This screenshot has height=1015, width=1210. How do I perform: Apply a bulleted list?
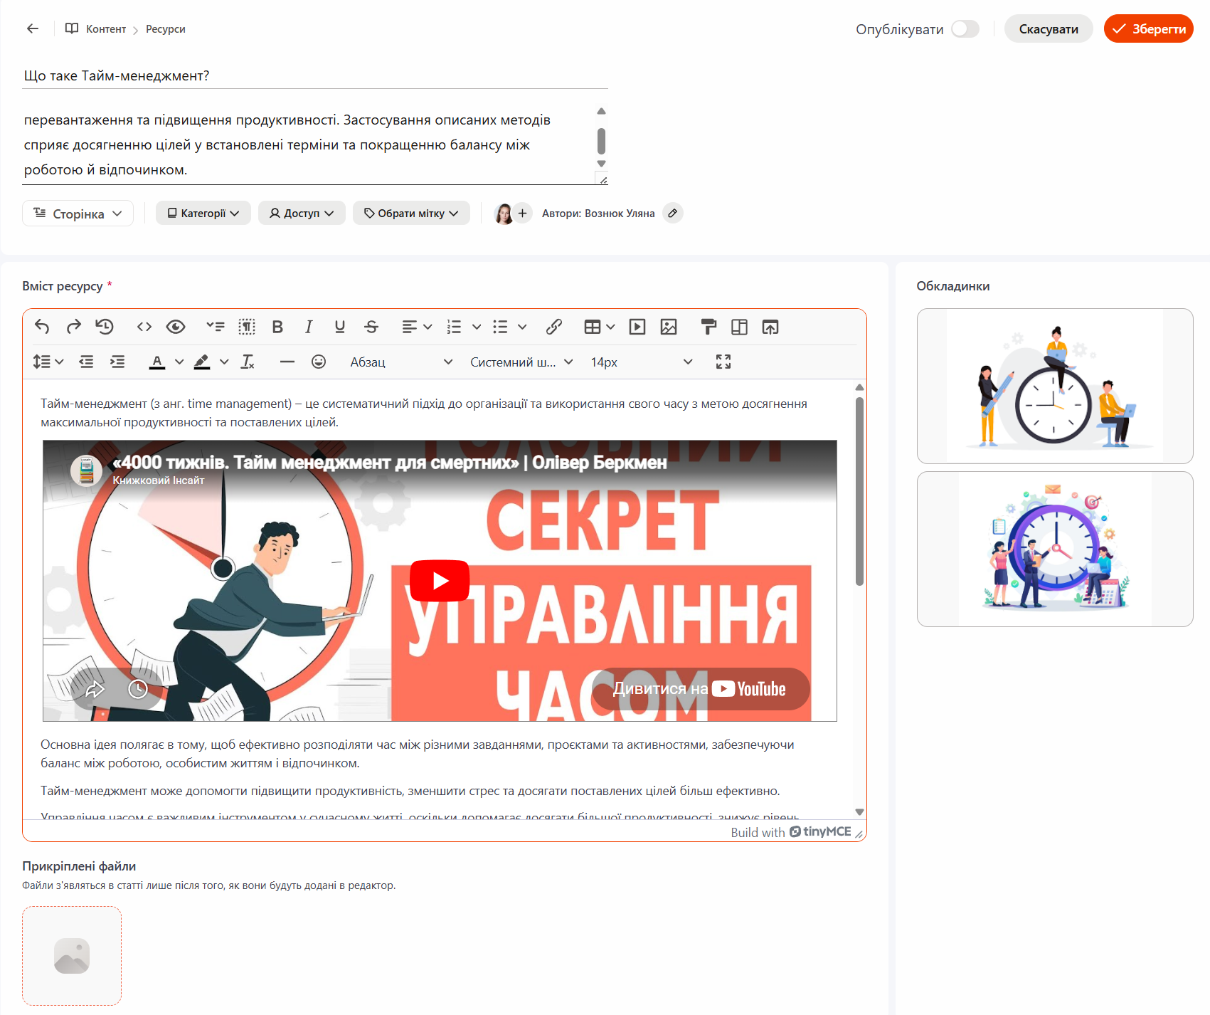coord(500,327)
